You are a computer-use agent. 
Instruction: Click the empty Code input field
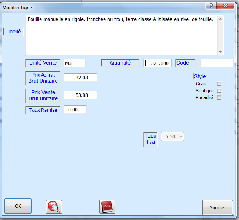(216, 63)
